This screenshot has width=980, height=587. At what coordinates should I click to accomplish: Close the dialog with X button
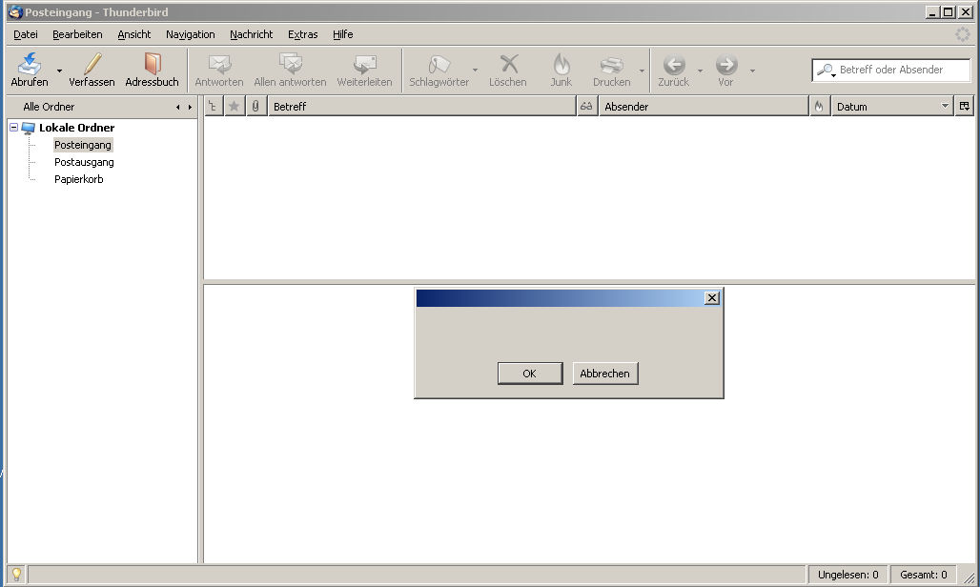712,298
